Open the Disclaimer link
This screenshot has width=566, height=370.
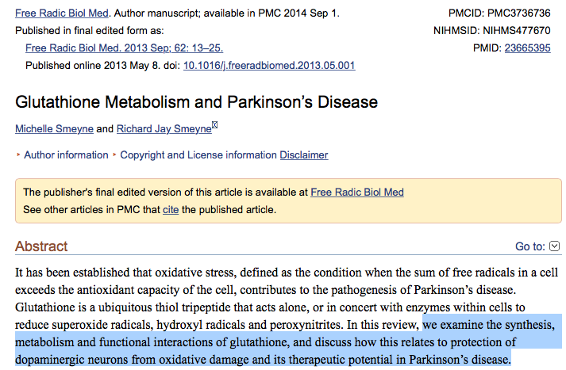pos(304,155)
